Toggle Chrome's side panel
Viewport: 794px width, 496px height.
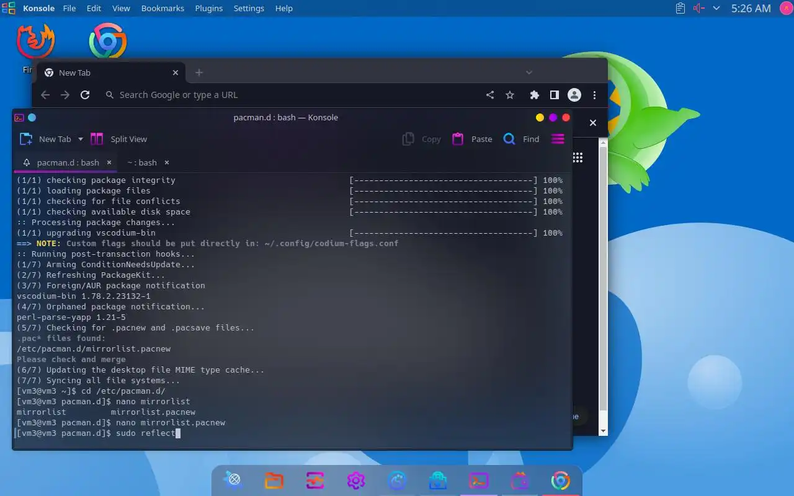(555, 95)
